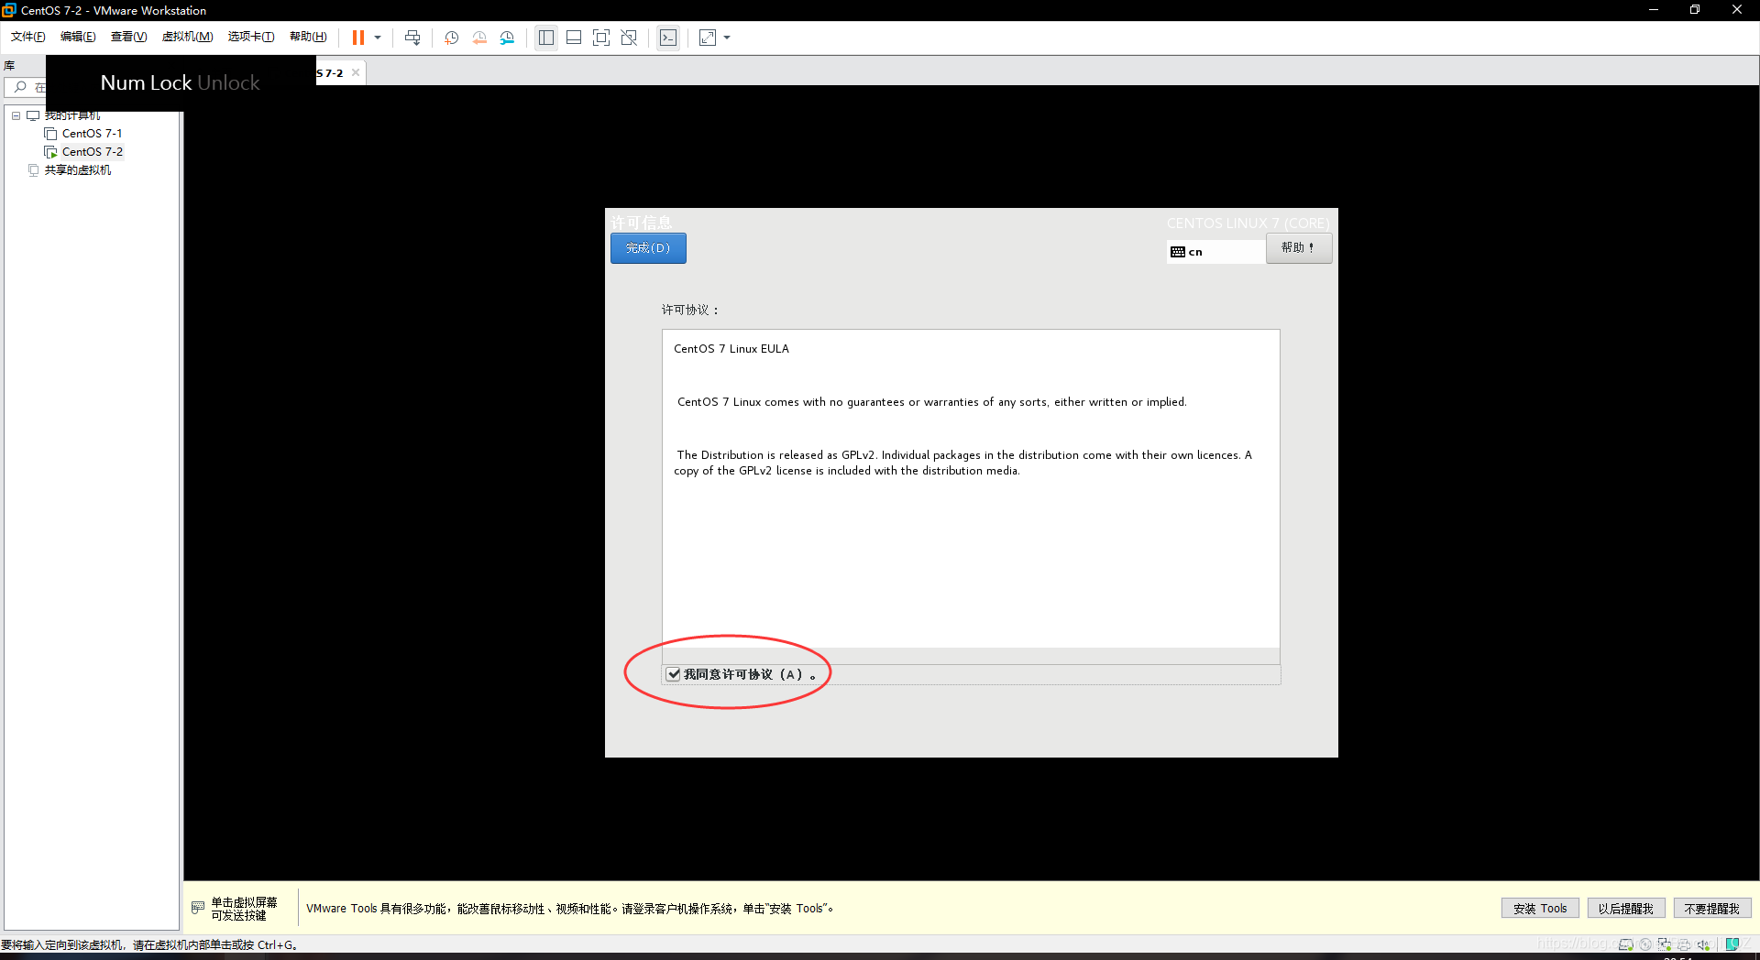Open the snapshot manager
The height and width of the screenshot is (960, 1760).
coord(507,38)
